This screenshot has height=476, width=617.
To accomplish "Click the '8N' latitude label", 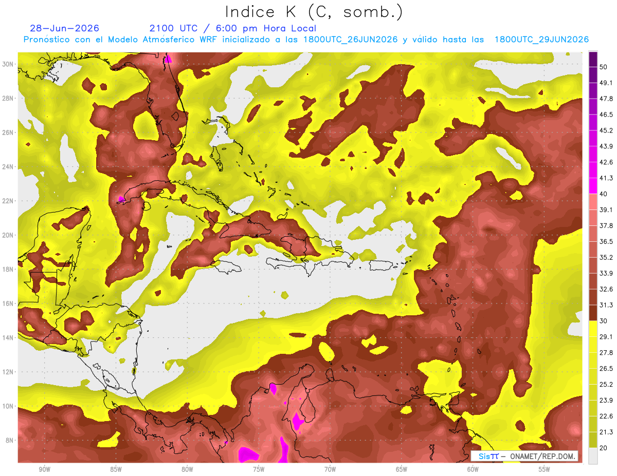I will point(10,441).
